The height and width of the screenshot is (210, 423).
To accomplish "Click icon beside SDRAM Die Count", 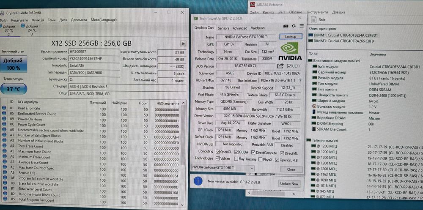I will click(314, 129).
